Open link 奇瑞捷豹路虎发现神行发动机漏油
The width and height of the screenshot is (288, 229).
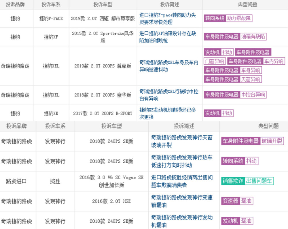pyautogui.click(x=182, y=221)
